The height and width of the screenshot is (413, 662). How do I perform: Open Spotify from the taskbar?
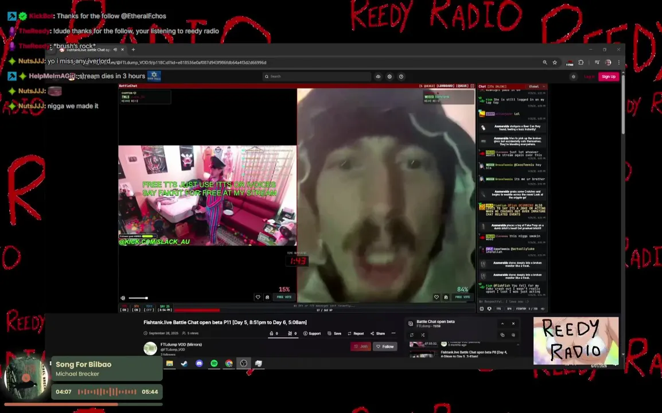click(x=214, y=364)
